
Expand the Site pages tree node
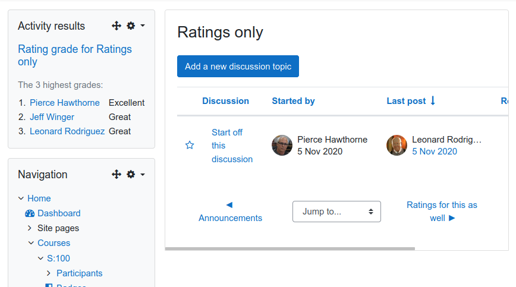point(30,228)
